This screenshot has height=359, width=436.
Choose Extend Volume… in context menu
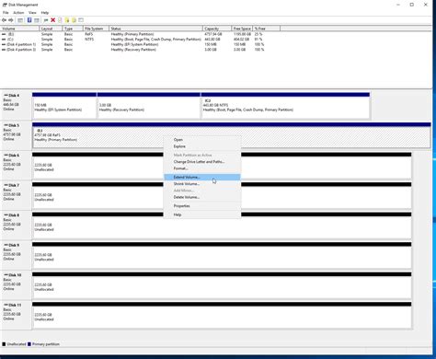(202, 177)
